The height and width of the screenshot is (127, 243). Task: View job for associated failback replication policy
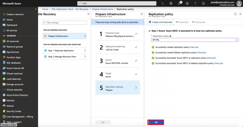pos(219,63)
